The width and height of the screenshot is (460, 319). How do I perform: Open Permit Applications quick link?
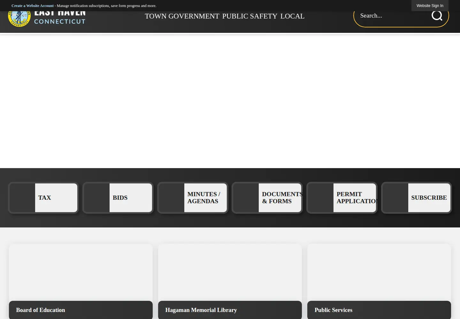pyautogui.click(x=342, y=198)
